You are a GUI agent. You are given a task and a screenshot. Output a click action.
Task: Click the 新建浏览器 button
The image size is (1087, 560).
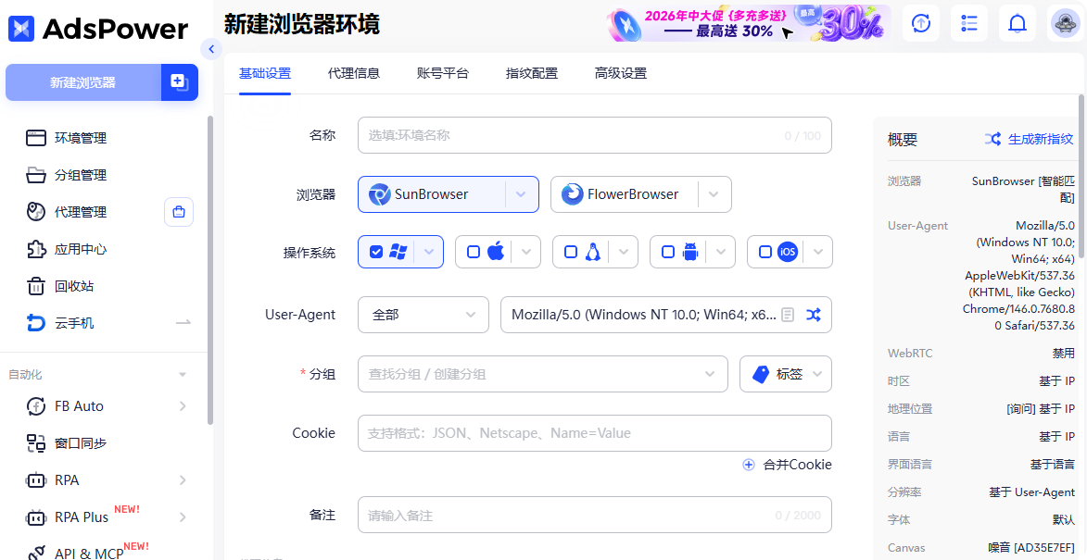(x=83, y=82)
